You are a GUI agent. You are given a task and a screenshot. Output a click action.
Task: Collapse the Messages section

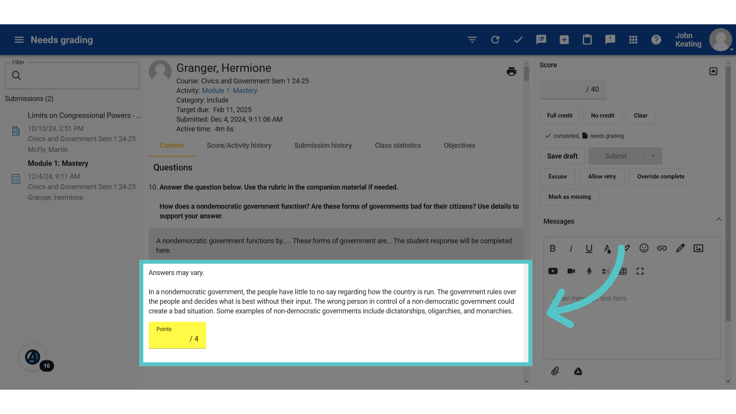719,220
